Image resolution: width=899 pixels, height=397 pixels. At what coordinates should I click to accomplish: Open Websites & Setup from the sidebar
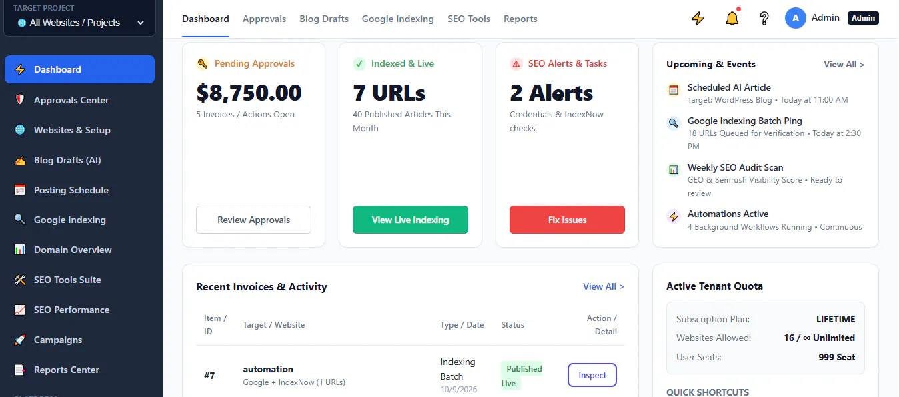click(79, 130)
